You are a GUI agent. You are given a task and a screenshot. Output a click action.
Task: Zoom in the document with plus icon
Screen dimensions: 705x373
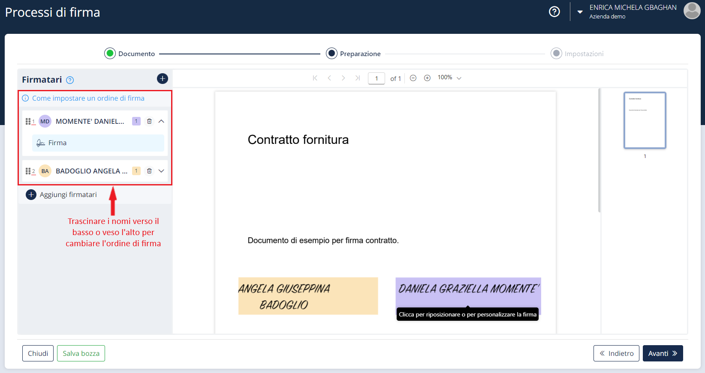427,78
